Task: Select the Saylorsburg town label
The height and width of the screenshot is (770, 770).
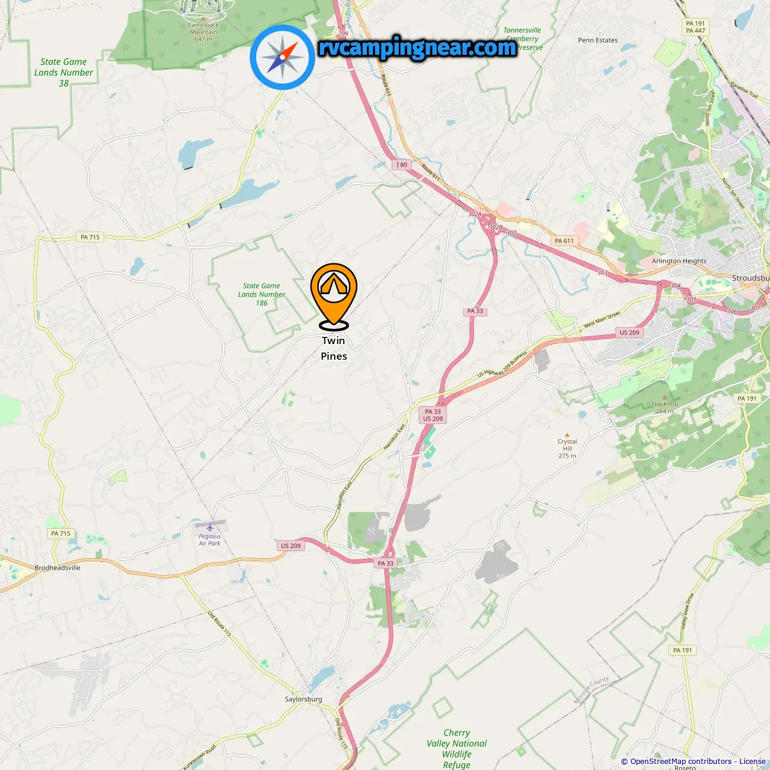Action: pos(303,699)
